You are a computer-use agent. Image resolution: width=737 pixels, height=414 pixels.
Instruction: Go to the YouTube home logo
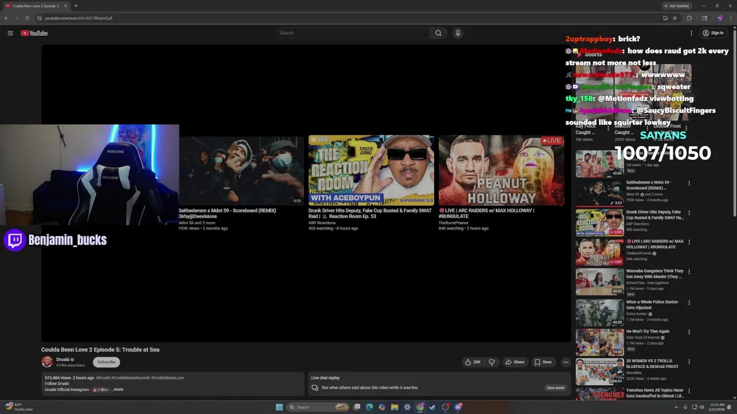[x=34, y=33]
